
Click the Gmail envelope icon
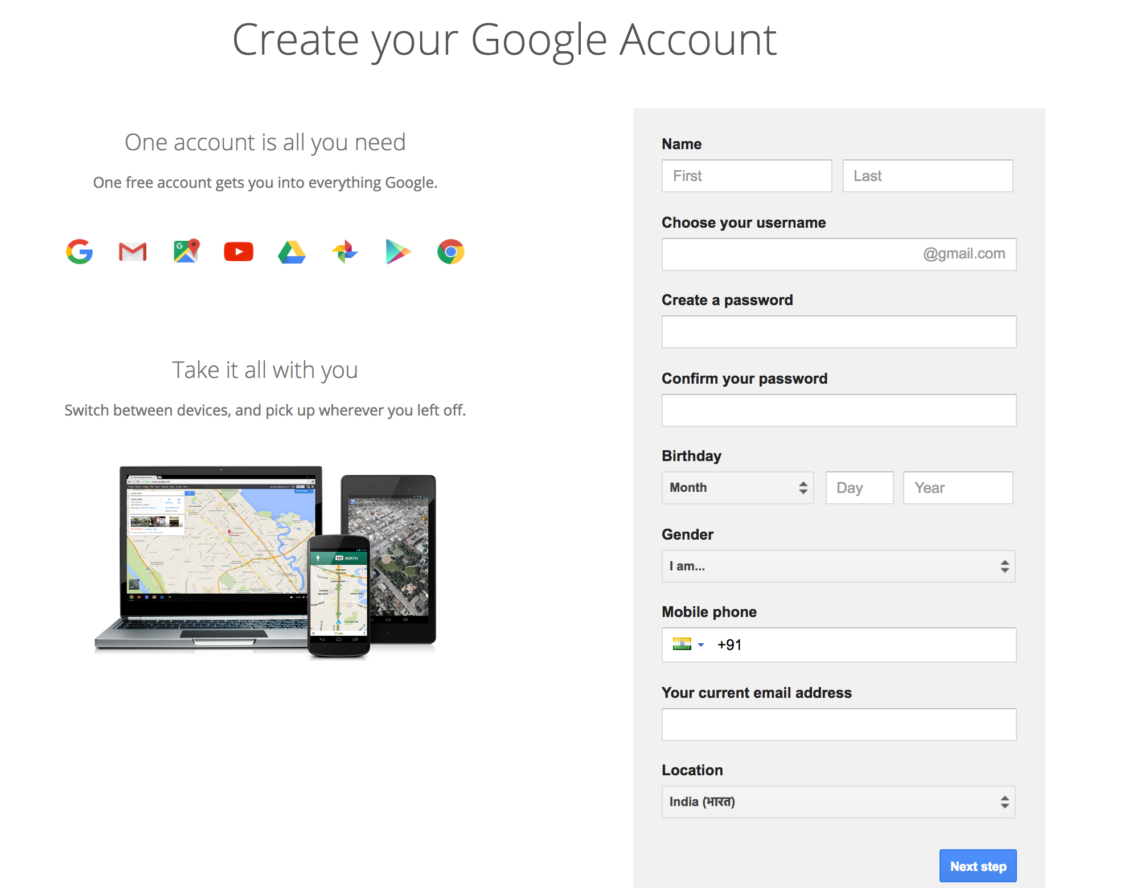click(x=133, y=252)
